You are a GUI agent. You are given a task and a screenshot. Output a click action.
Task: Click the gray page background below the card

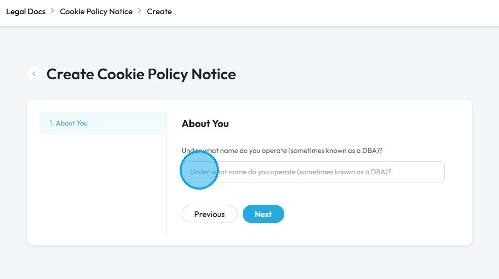pyautogui.click(x=249, y=262)
